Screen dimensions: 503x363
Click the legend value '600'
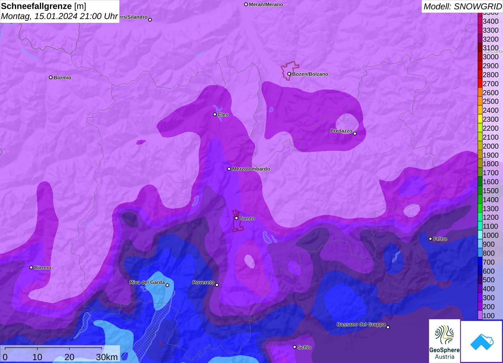coord(489,271)
